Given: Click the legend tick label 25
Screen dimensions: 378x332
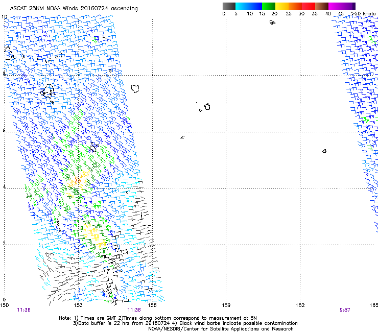Looking at the screenshot, I should (x=289, y=14).
